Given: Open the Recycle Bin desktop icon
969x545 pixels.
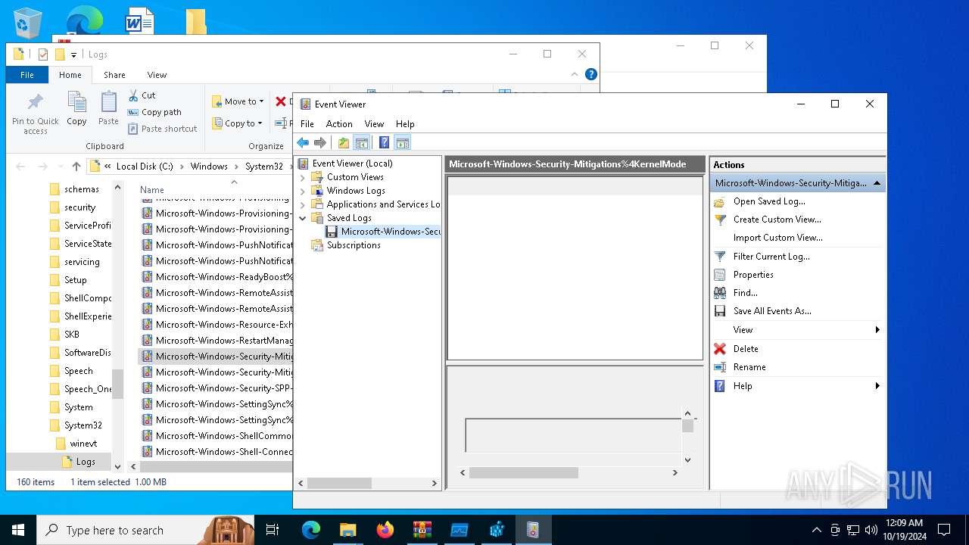Looking at the screenshot, I should point(28,22).
